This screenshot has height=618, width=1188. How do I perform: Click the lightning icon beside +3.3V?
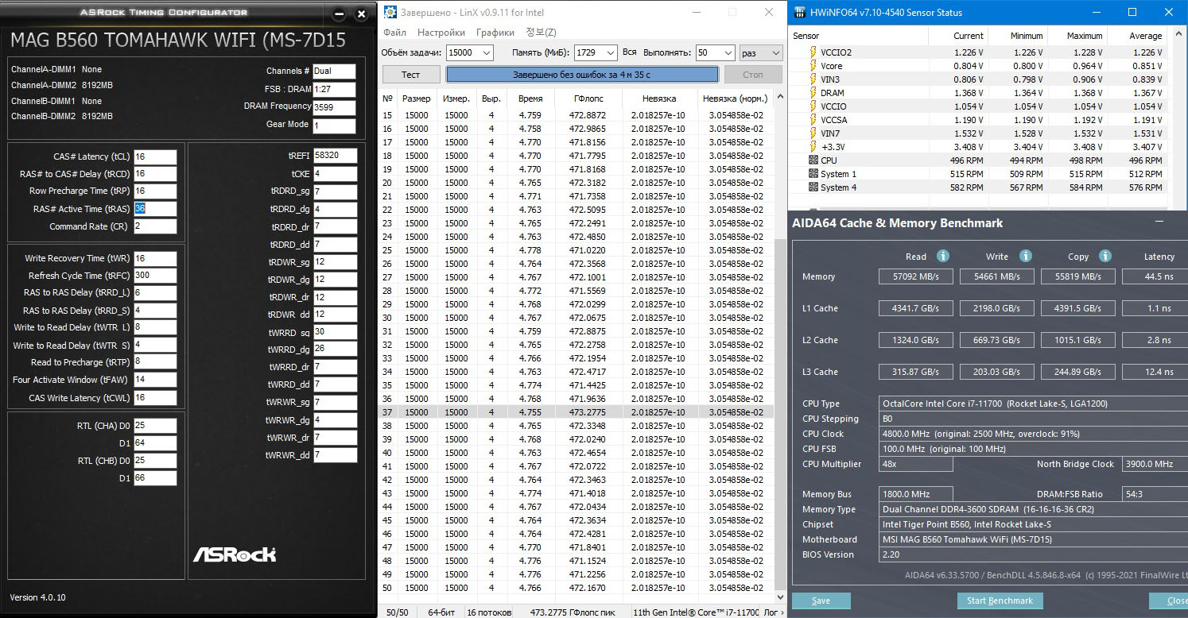pos(813,147)
